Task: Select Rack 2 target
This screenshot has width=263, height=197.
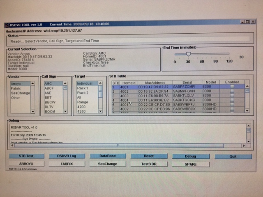Action: (x=87, y=93)
